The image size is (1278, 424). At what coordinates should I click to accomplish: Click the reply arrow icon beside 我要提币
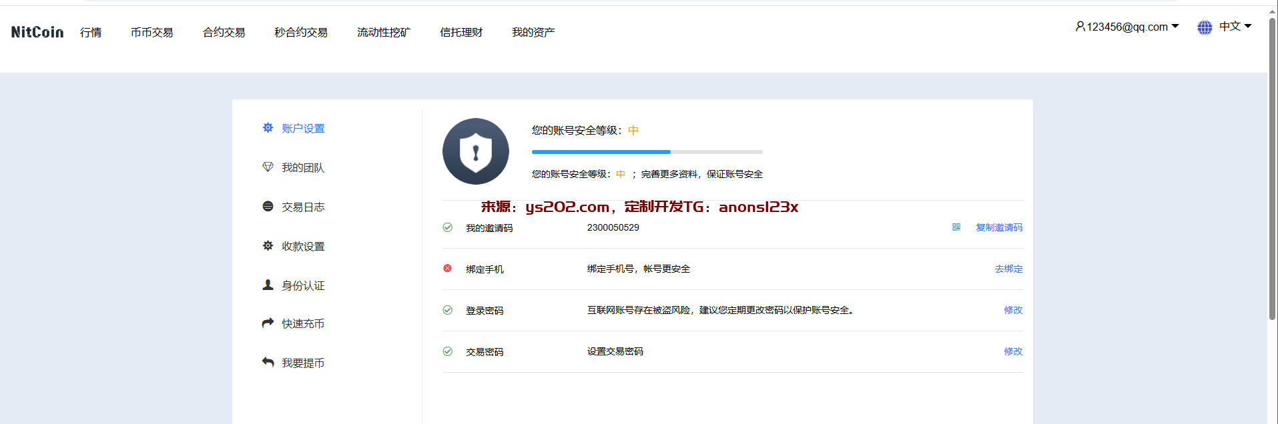click(268, 362)
